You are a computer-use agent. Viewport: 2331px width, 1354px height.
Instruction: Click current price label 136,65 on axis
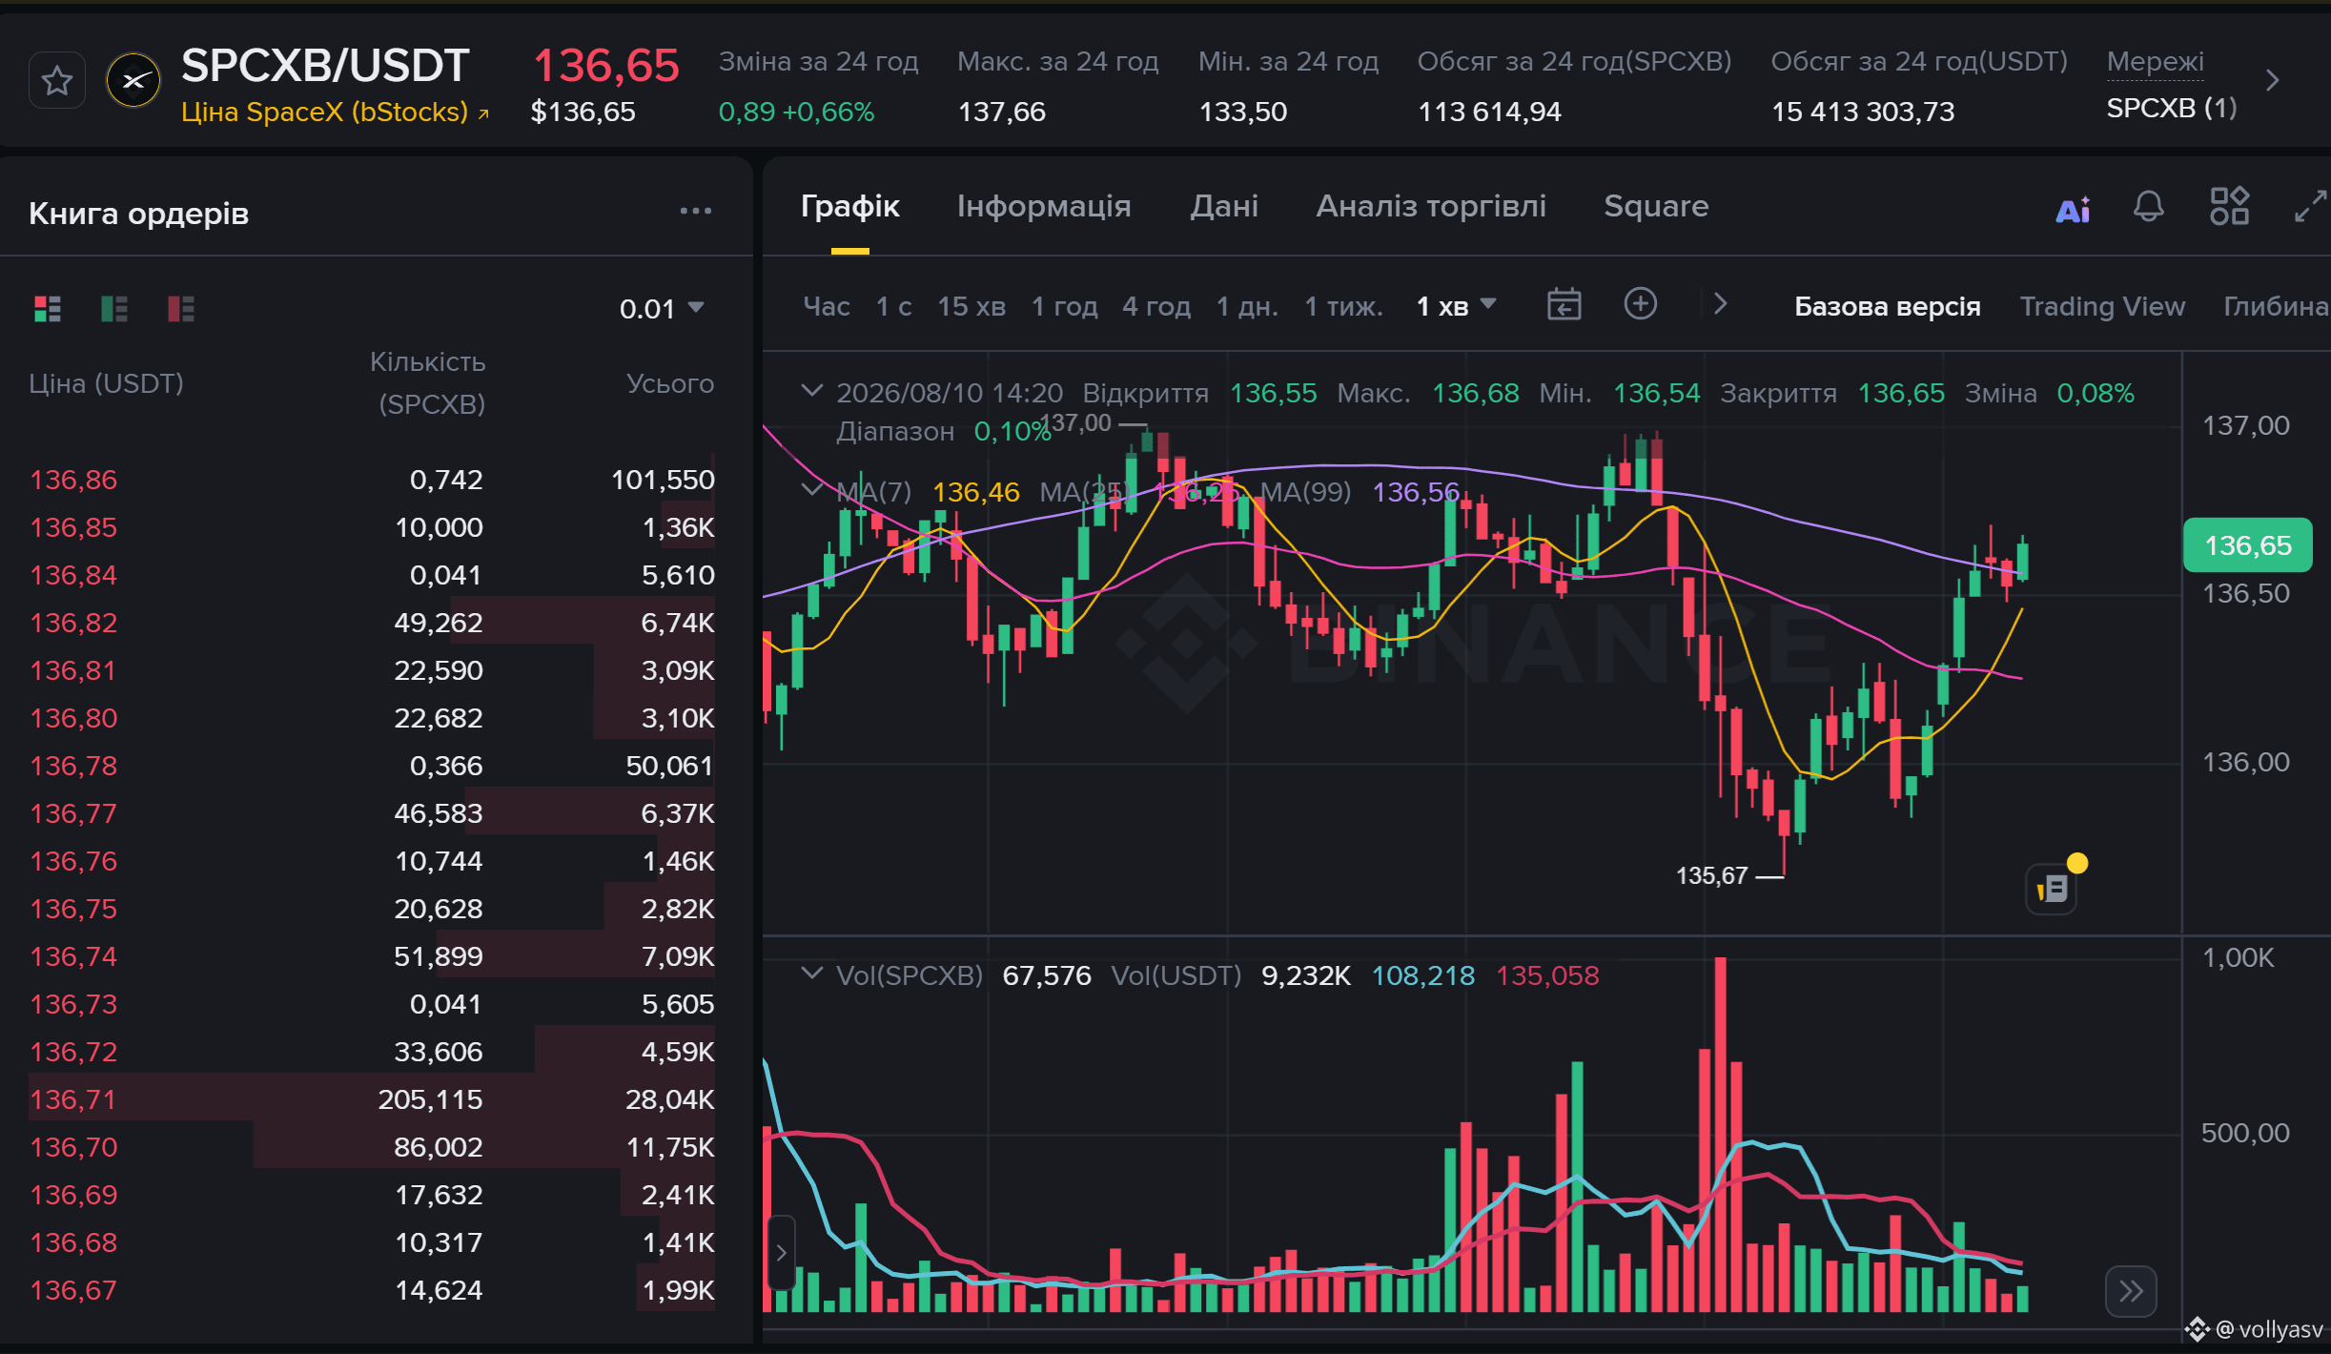pos(2248,545)
